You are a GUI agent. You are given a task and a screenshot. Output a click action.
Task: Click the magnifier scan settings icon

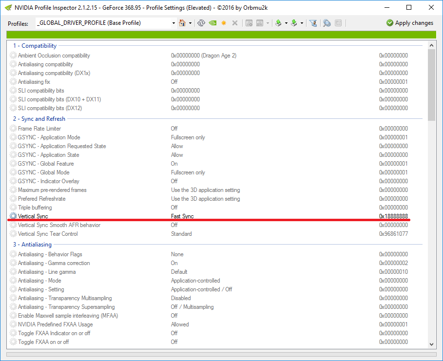[327, 23]
